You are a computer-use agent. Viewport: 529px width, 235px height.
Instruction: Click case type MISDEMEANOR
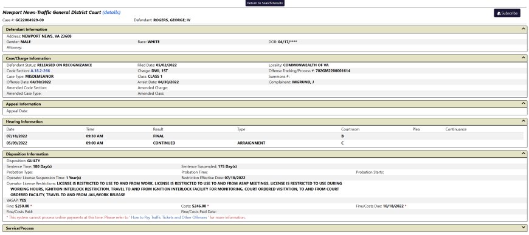(39, 77)
